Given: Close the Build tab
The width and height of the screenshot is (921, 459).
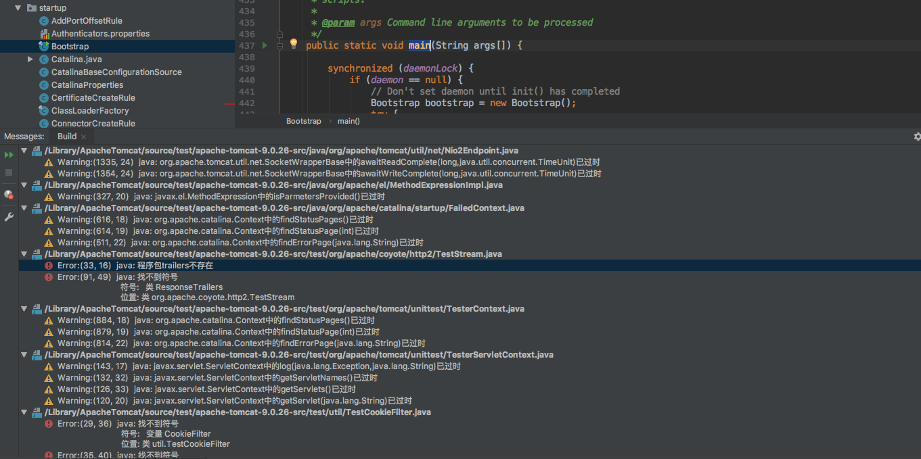Looking at the screenshot, I should 84,137.
